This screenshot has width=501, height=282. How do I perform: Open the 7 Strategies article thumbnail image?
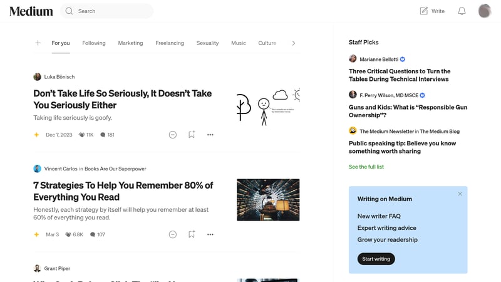pyautogui.click(x=268, y=200)
